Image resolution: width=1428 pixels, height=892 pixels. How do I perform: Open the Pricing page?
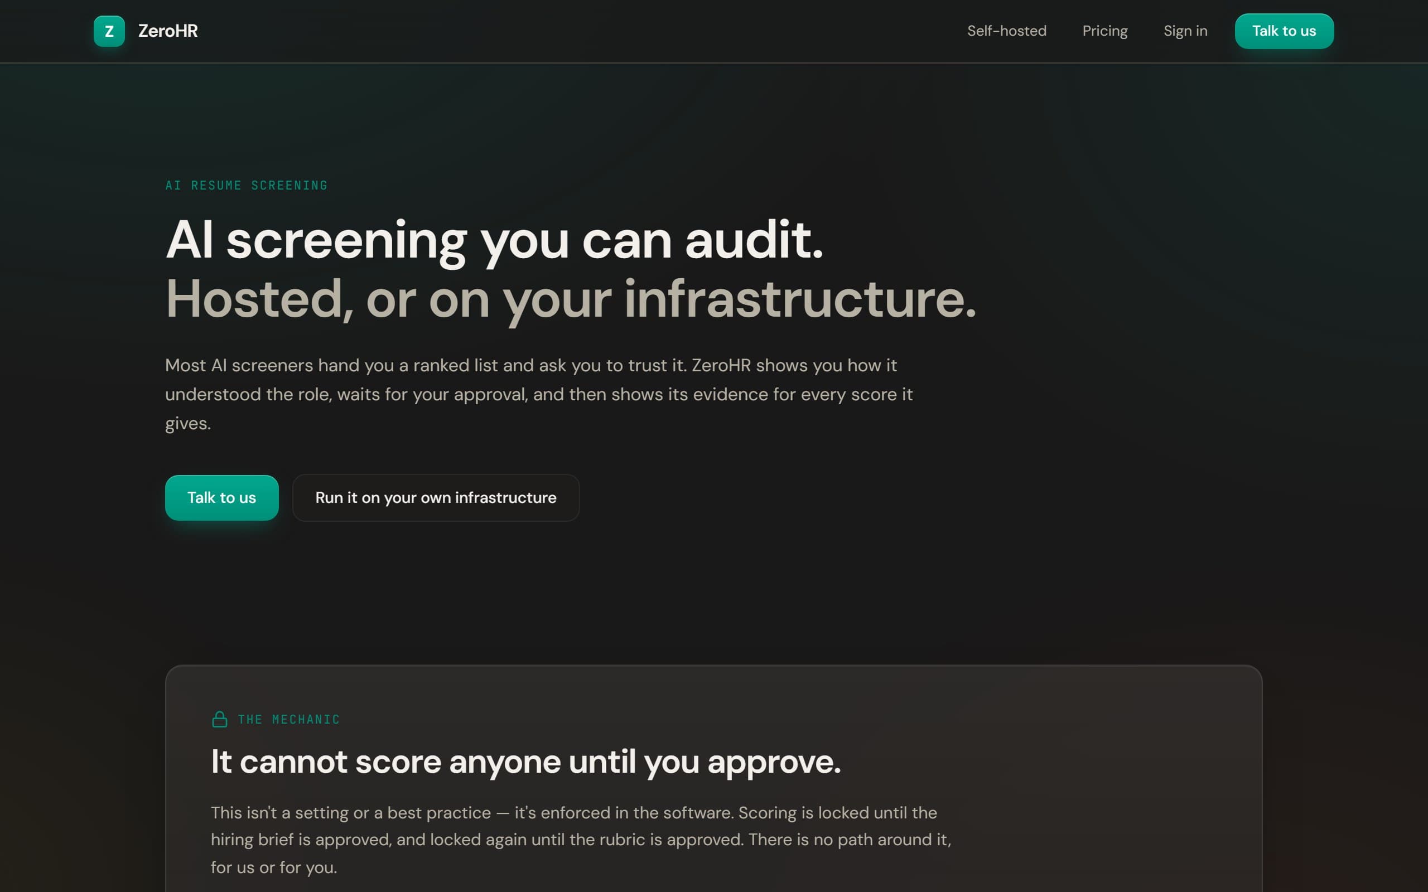click(x=1104, y=31)
